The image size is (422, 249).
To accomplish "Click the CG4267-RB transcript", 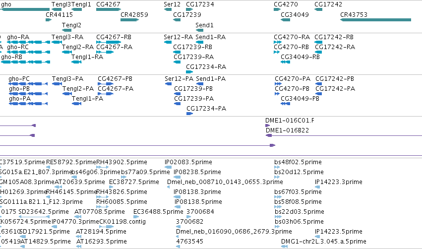I will click(109, 42).
